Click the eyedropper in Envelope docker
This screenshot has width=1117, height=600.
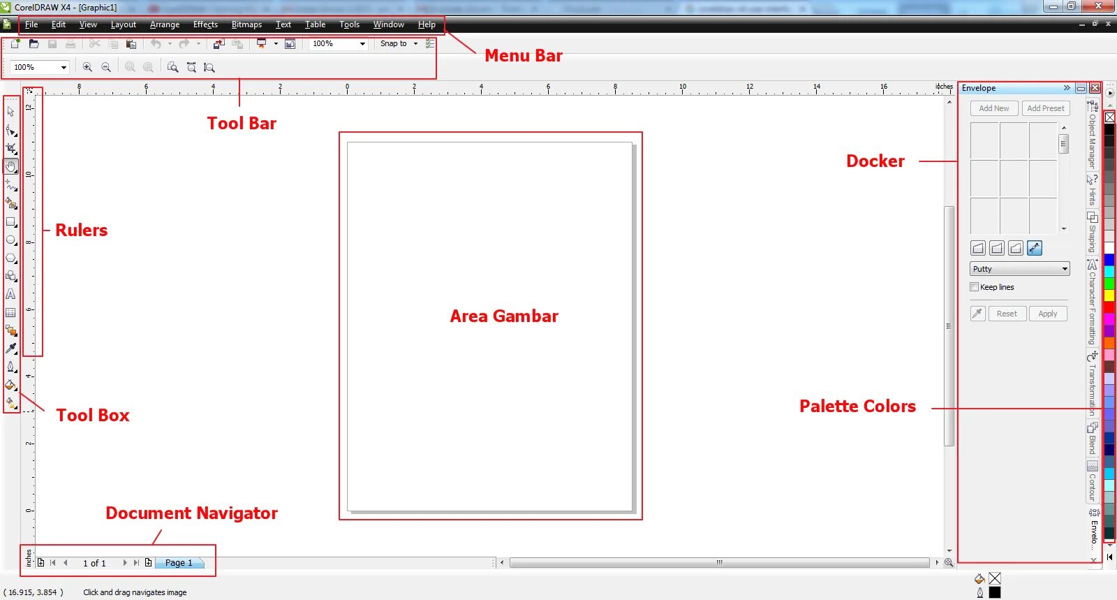977,314
